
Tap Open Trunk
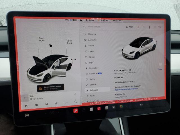[x=69, y=42]
